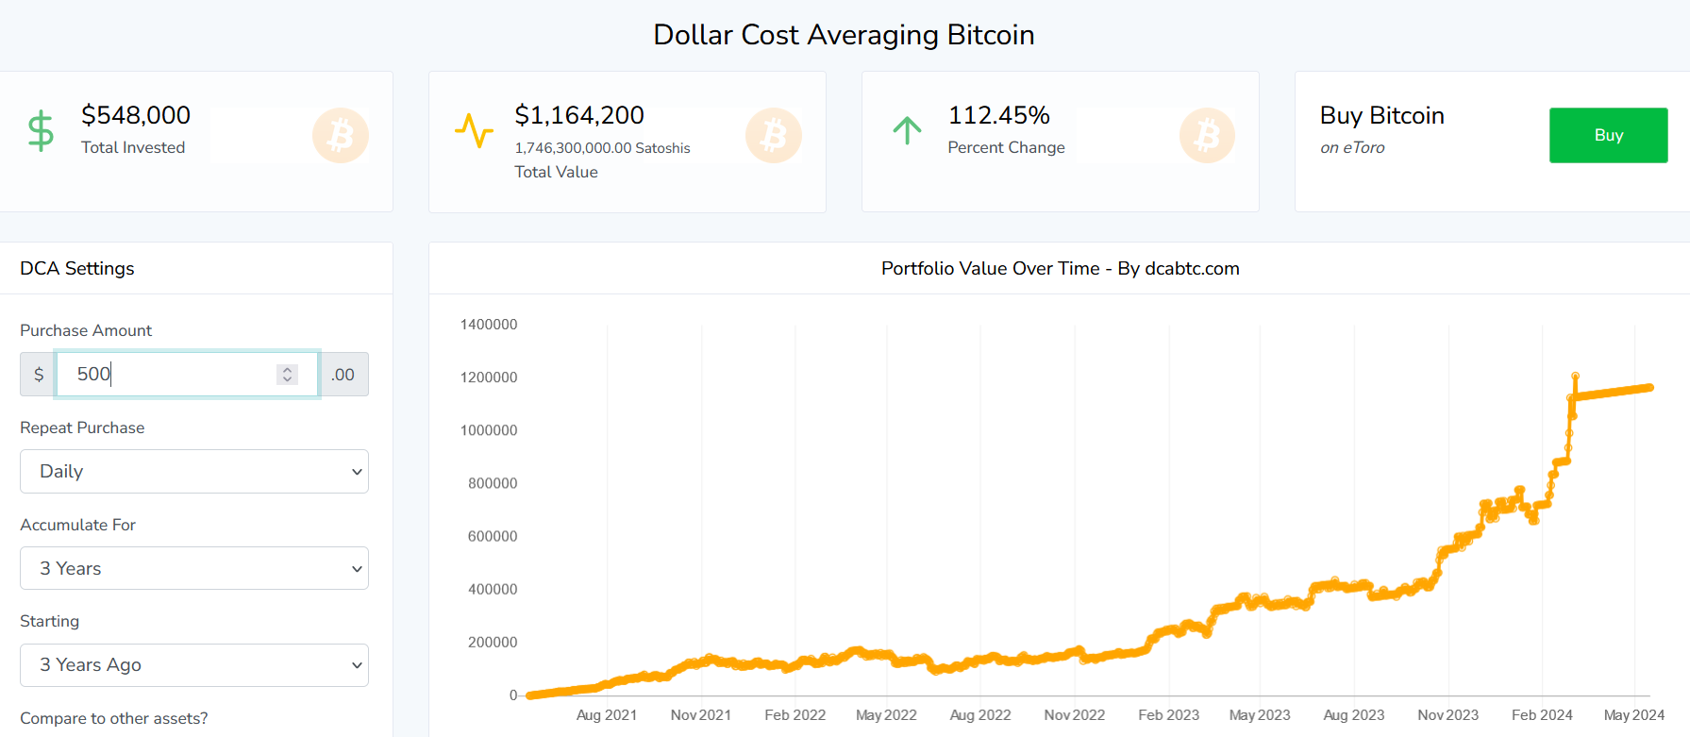Click the Bitcoin logo in Percent Change card

click(1207, 135)
